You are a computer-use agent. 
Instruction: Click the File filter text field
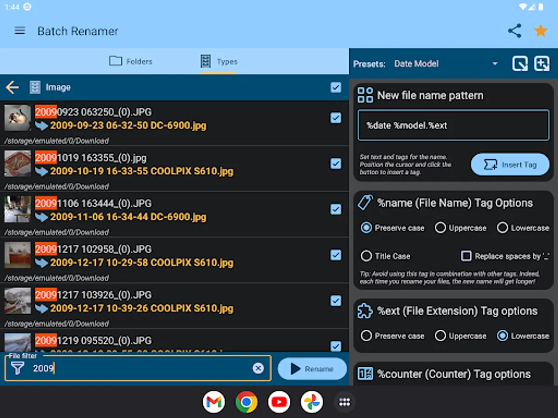[138, 368]
